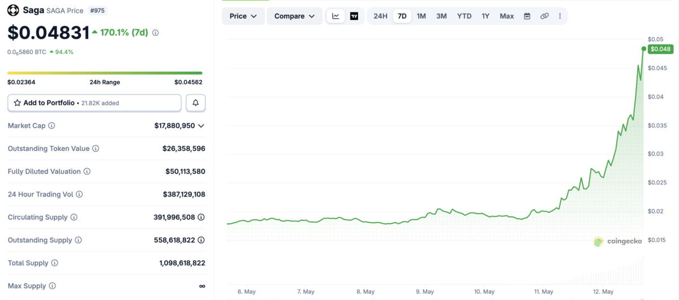
Task: Click the $50,113,580 valuation value
Action: coord(185,171)
